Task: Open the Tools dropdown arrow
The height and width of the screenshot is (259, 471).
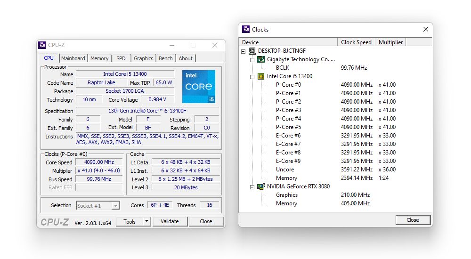Action: 146,221
